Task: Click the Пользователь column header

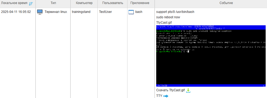Action: 113,3
